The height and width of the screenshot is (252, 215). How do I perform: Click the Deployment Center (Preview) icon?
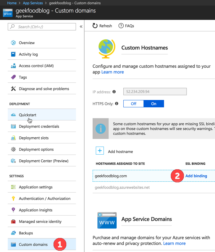pyautogui.click(x=13, y=161)
